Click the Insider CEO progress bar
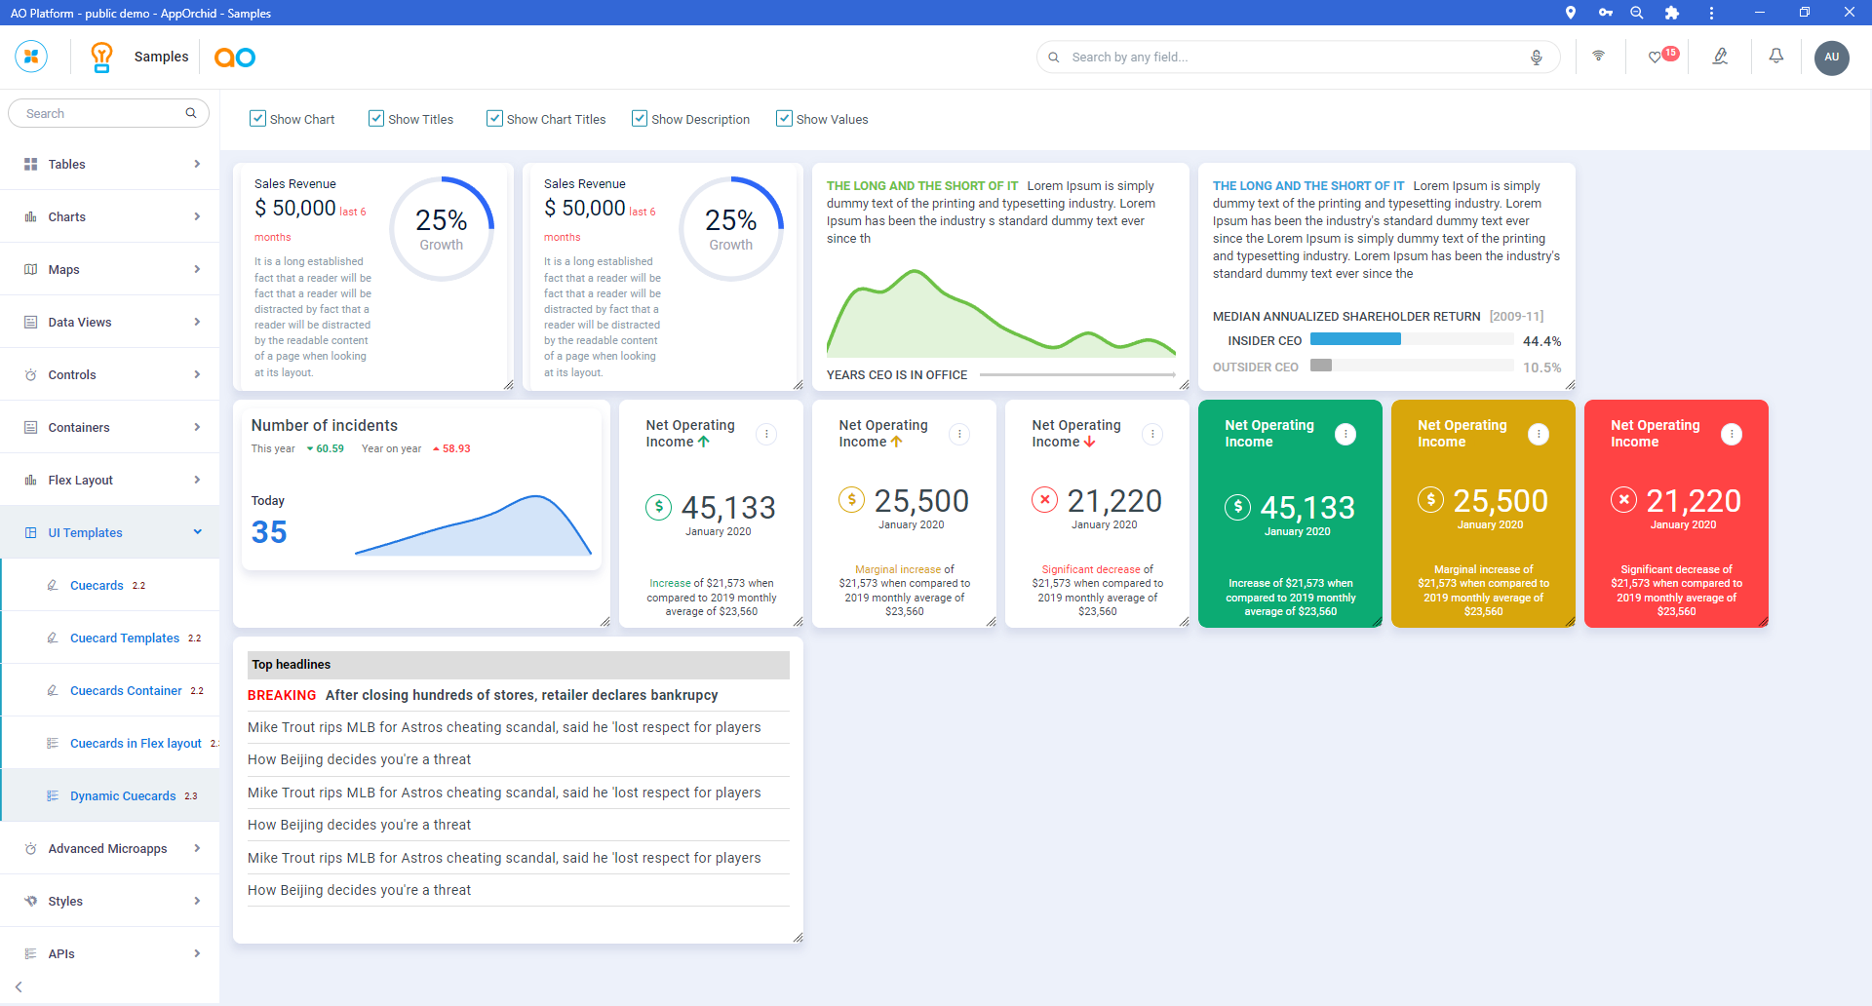Viewport: 1872px width, 1006px height. 1410,339
